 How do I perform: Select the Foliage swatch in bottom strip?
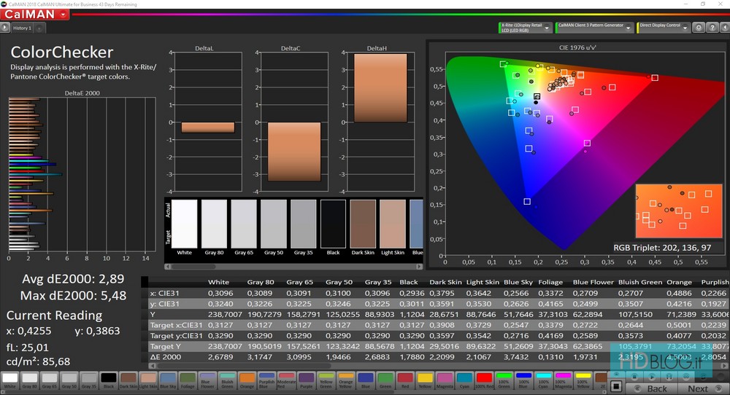pyautogui.click(x=188, y=380)
